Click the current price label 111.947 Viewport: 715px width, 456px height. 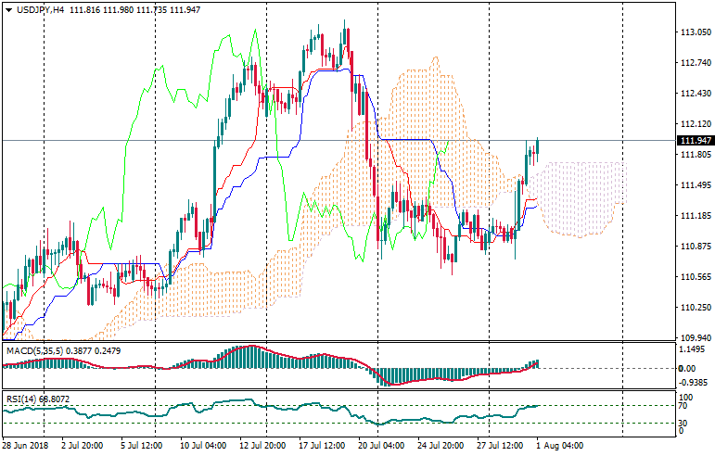click(x=695, y=141)
